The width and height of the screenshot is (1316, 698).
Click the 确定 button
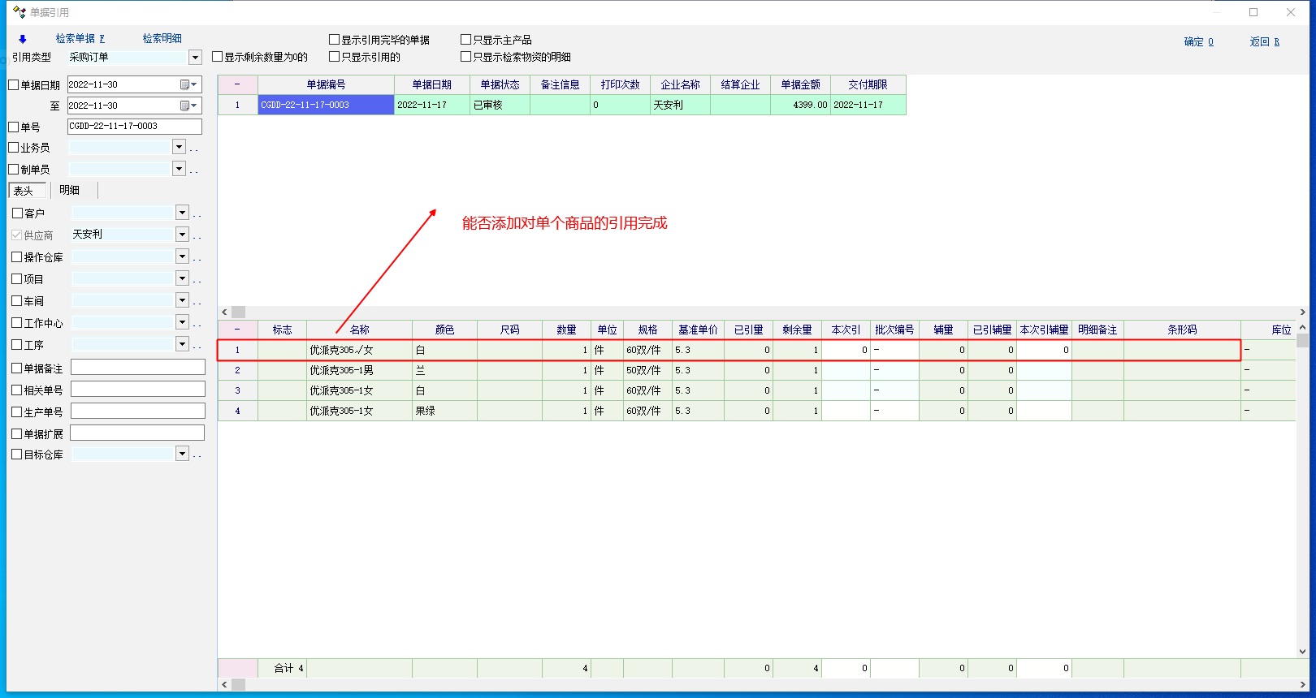click(x=1198, y=42)
